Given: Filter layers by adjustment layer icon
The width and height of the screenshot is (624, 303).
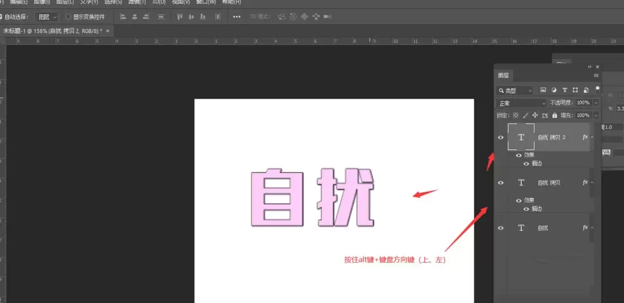Looking at the screenshot, I should pyautogui.click(x=554, y=90).
